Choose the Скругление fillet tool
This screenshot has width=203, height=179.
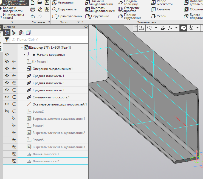[x=97, y=16]
